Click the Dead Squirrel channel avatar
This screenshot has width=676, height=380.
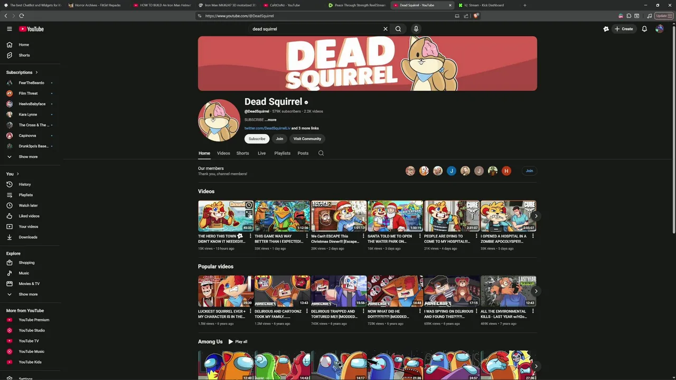219,120
